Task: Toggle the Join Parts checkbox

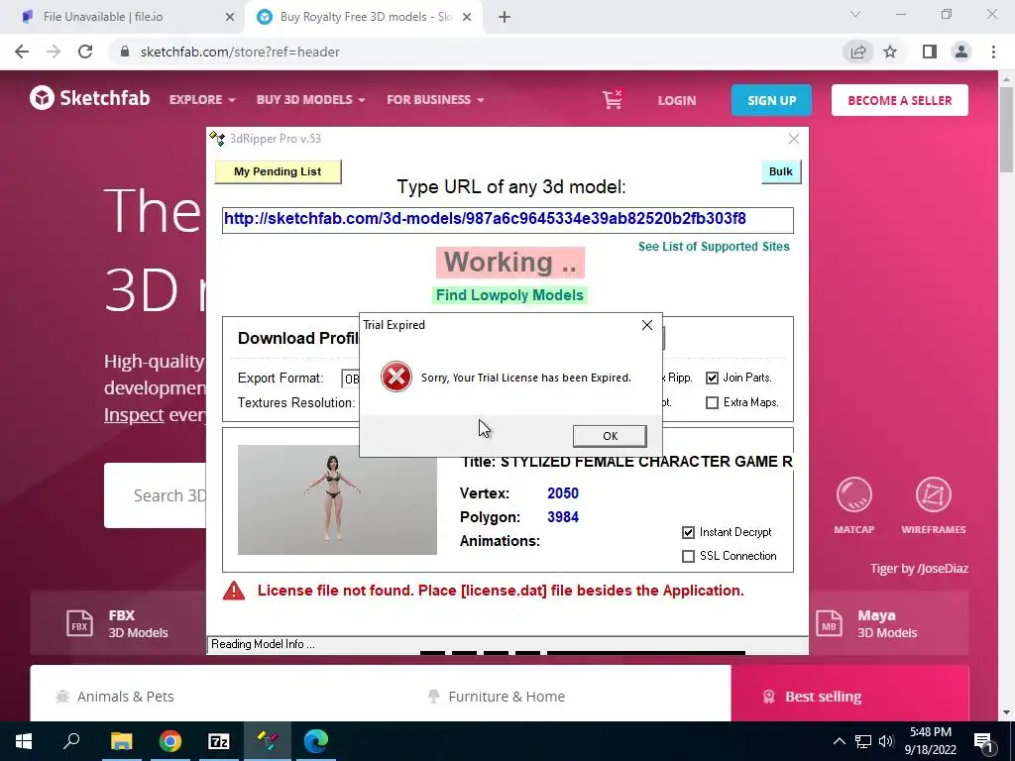Action: [x=712, y=378]
